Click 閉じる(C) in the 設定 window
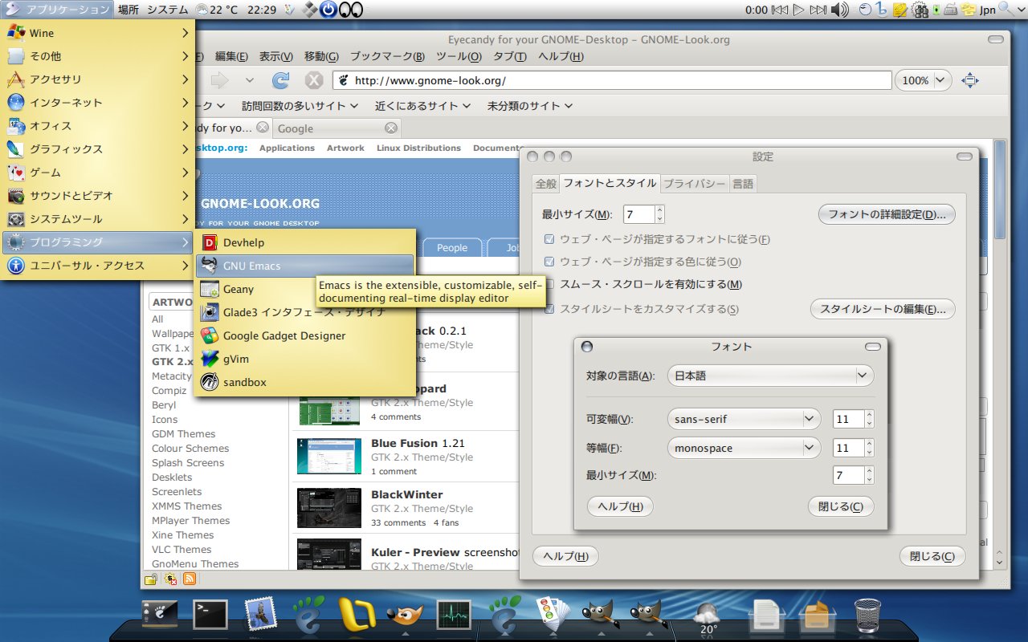The image size is (1028, 642). coord(932,556)
